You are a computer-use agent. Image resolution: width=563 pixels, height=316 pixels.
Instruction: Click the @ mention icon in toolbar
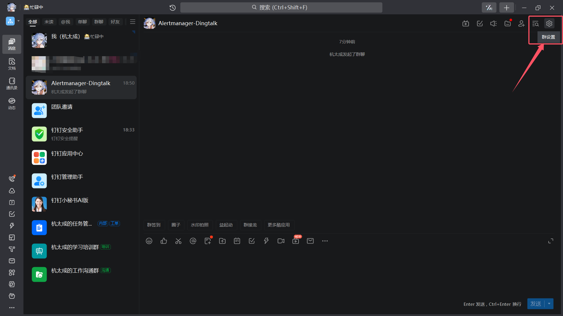coord(193,241)
